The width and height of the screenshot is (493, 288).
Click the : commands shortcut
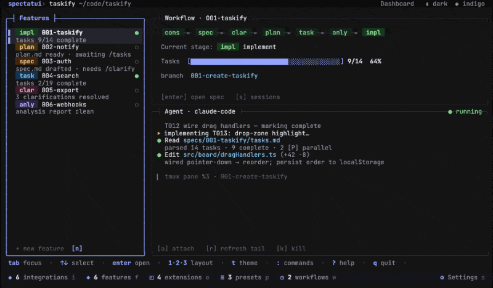295,263
